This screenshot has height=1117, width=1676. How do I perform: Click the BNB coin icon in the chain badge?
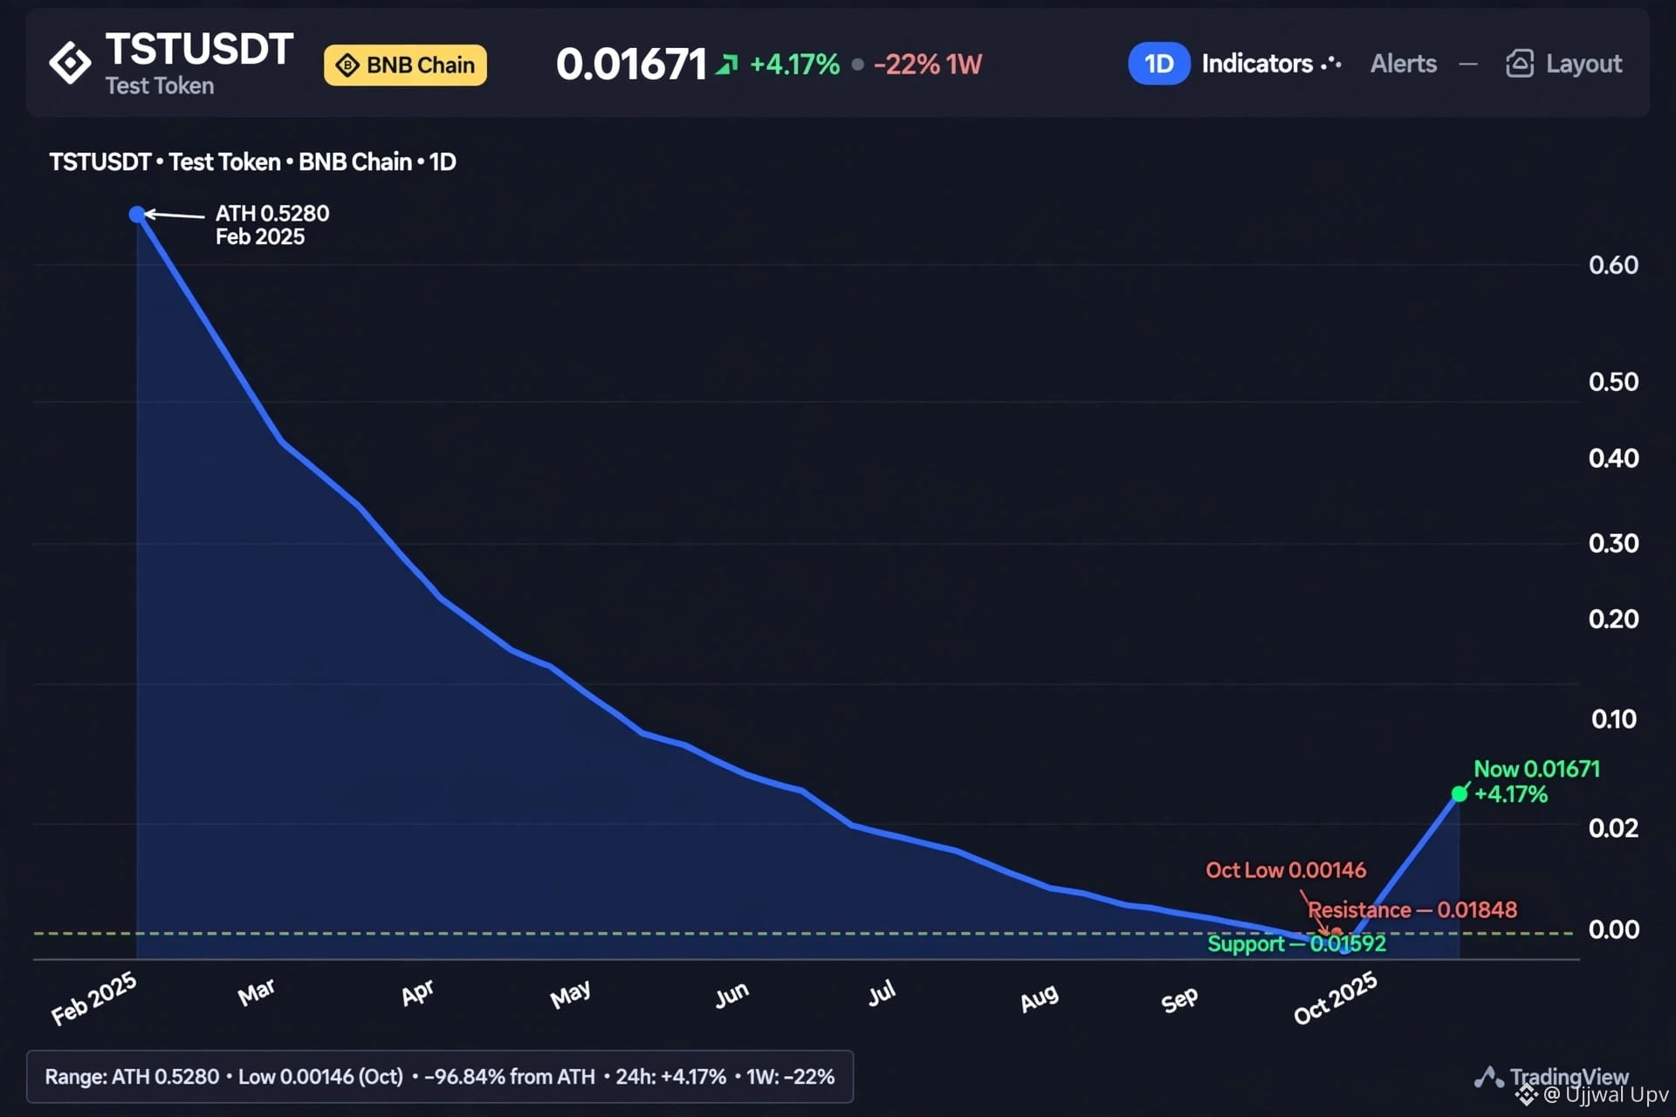(x=347, y=65)
